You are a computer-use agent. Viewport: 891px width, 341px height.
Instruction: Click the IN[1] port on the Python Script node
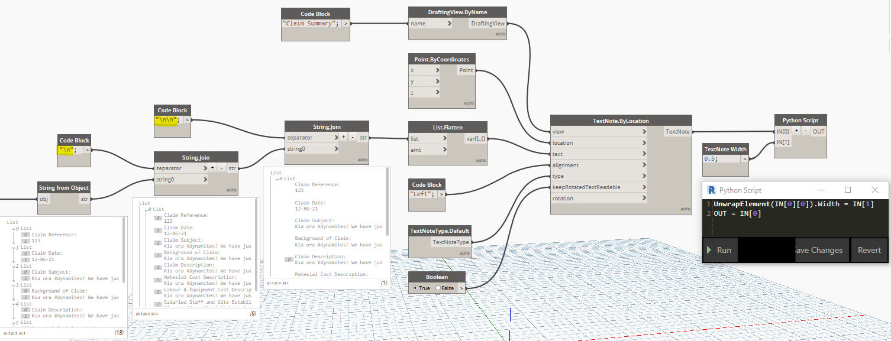(783, 142)
